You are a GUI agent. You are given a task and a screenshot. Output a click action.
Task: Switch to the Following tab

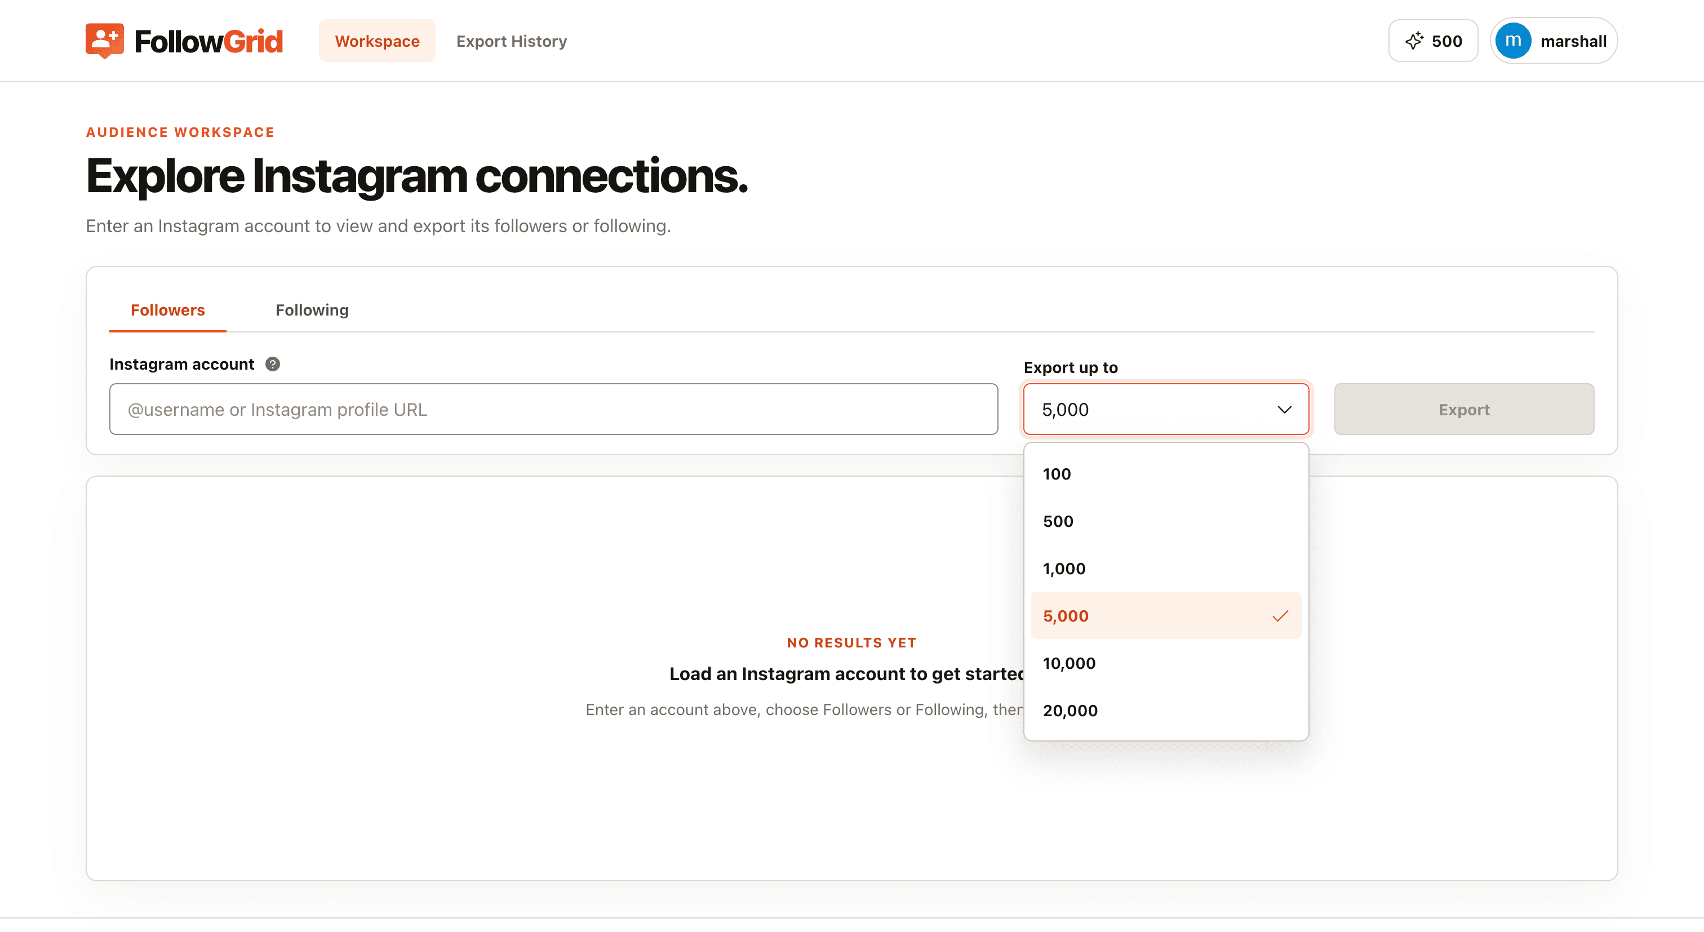[312, 310]
